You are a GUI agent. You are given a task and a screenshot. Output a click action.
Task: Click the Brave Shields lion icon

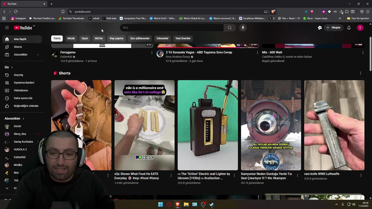(273, 12)
